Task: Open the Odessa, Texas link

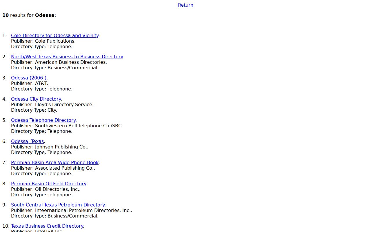Action: [x=28, y=141]
